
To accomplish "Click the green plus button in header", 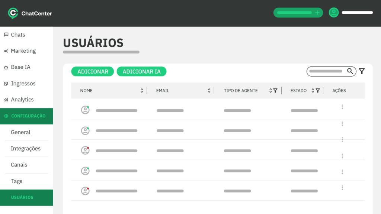I will coord(317,13).
